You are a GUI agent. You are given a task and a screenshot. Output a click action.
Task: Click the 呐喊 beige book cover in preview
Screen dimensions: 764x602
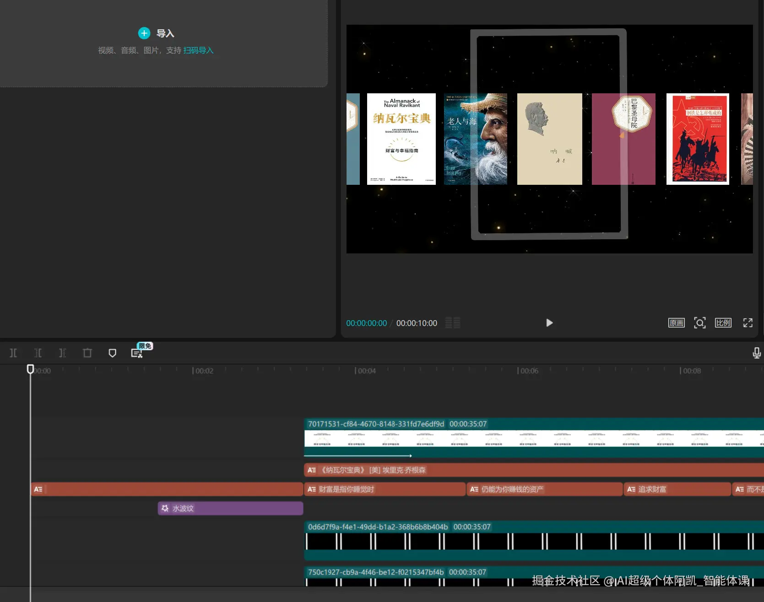point(550,139)
